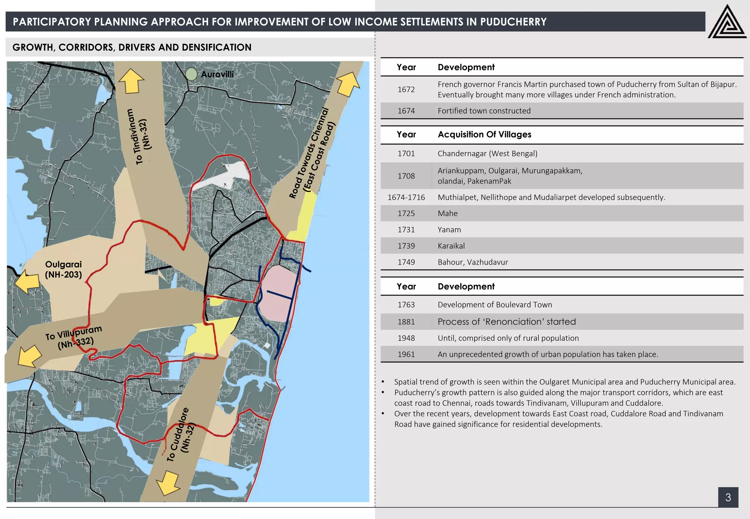Click unprecedented growth of urban population text
The height and width of the screenshot is (519, 750).
(x=548, y=355)
